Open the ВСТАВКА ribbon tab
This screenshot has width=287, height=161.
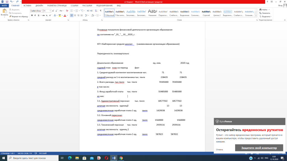[x=27, y=6]
